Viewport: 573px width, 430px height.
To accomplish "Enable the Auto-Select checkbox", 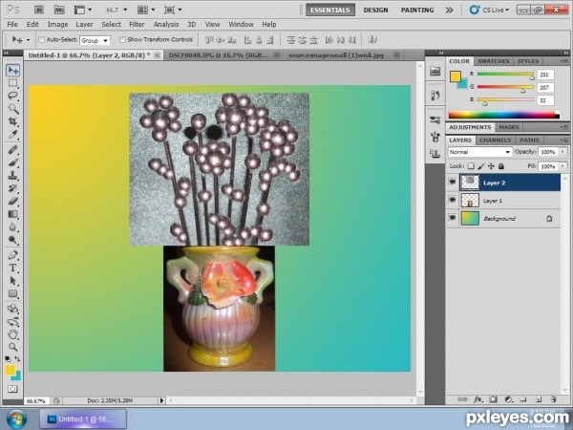I will point(42,39).
